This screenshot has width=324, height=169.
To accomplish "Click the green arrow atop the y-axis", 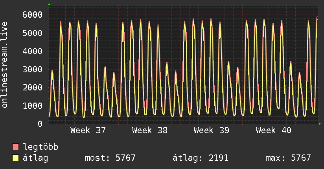I will pyautogui.click(x=49, y=4).
